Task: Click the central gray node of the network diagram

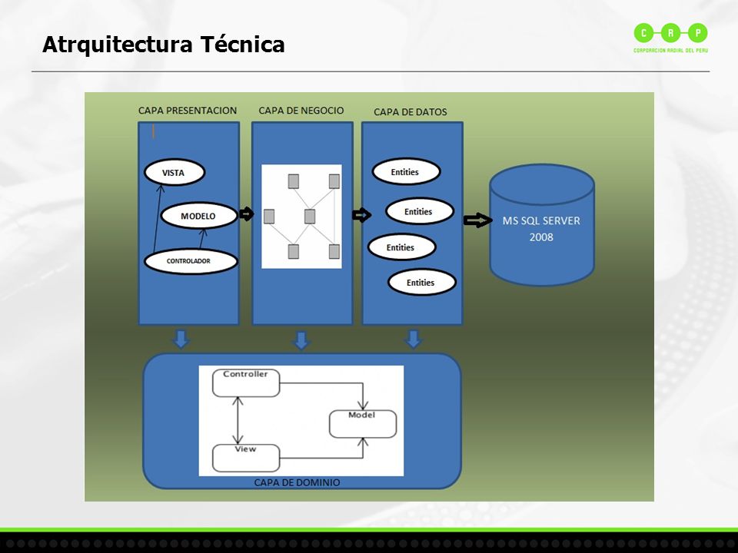Action: point(309,217)
